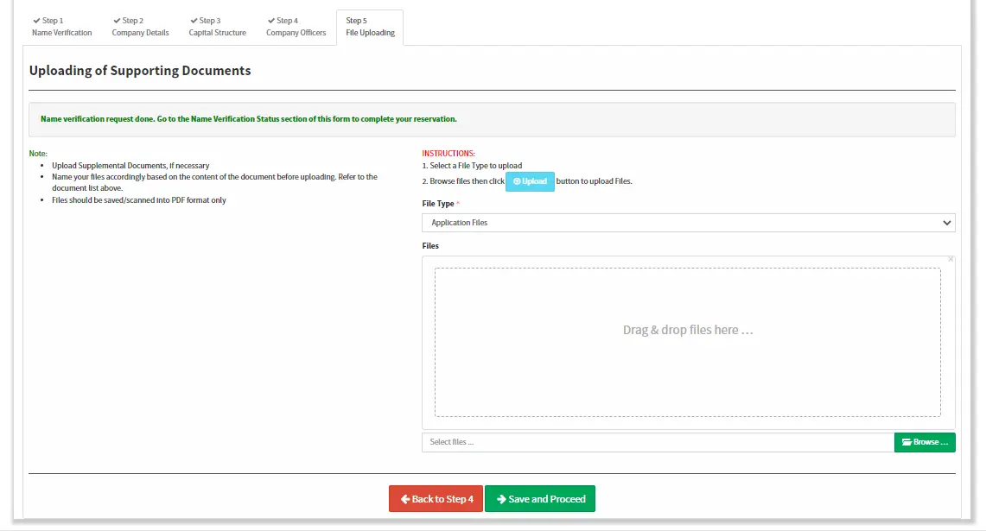Click the Back to Step 4 button
Image resolution: width=986 pixels, height=531 pixels.
pos(436,498)
